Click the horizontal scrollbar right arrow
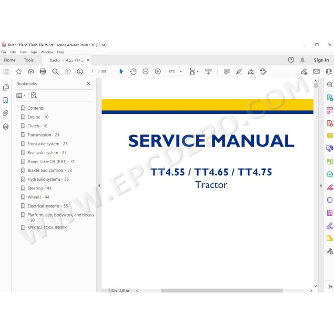This screenshot has width=334, height=334. [x=311, y=291]
